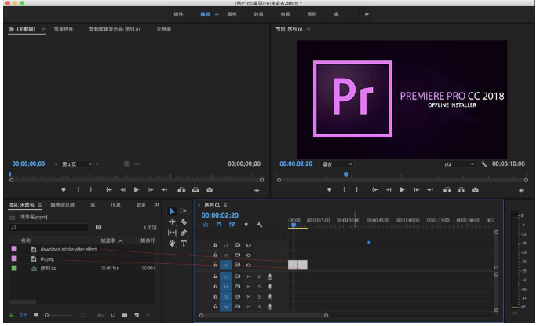The width and height of the screenshot is (540, 326).
Task: Play the Program monitor sequence
Action: tap(402, 190)
